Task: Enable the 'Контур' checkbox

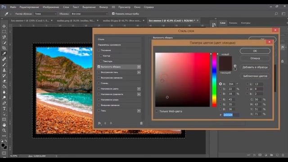Action: click(101, 56)
